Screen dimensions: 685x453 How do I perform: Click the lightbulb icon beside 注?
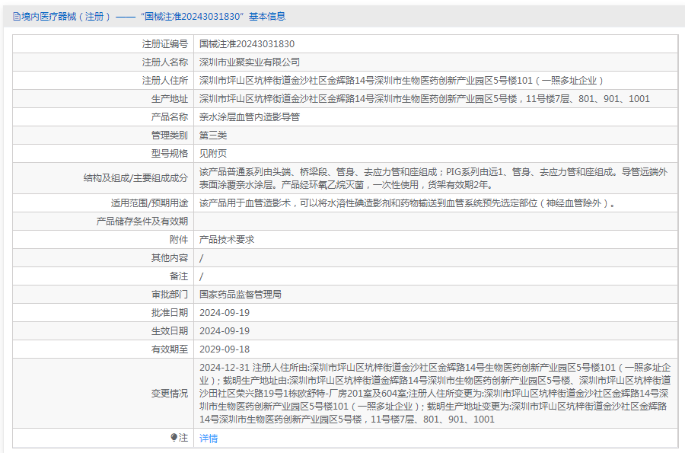click(x=174, y=437)
